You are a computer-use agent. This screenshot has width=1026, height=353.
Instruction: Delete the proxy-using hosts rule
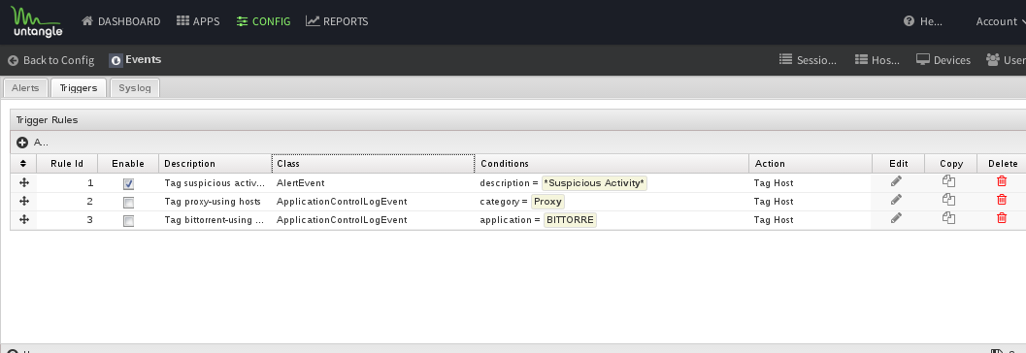pos(1002,200)
